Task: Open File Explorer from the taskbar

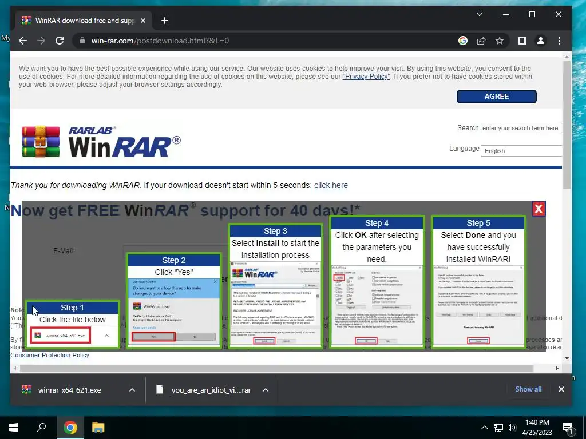Action: [x=98, y=428]
